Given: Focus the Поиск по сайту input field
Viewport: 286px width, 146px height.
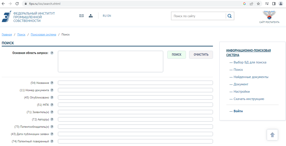Looking at the screenshot, I should pos(198,16).
